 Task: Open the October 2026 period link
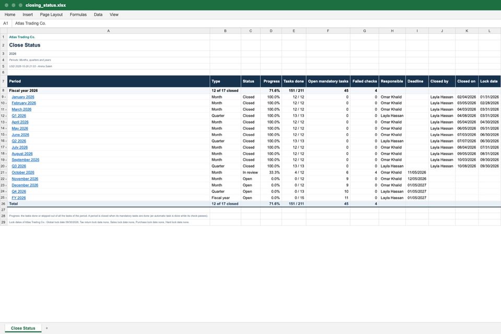[x=23, y=172]
